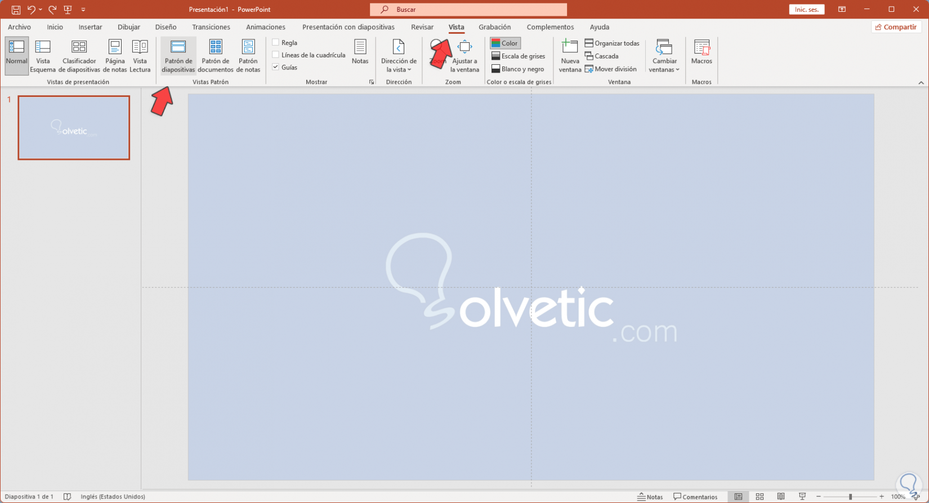Open the Diseño tab
The width and height of the screenshot is (929, 503).
[x=166, y=27]
